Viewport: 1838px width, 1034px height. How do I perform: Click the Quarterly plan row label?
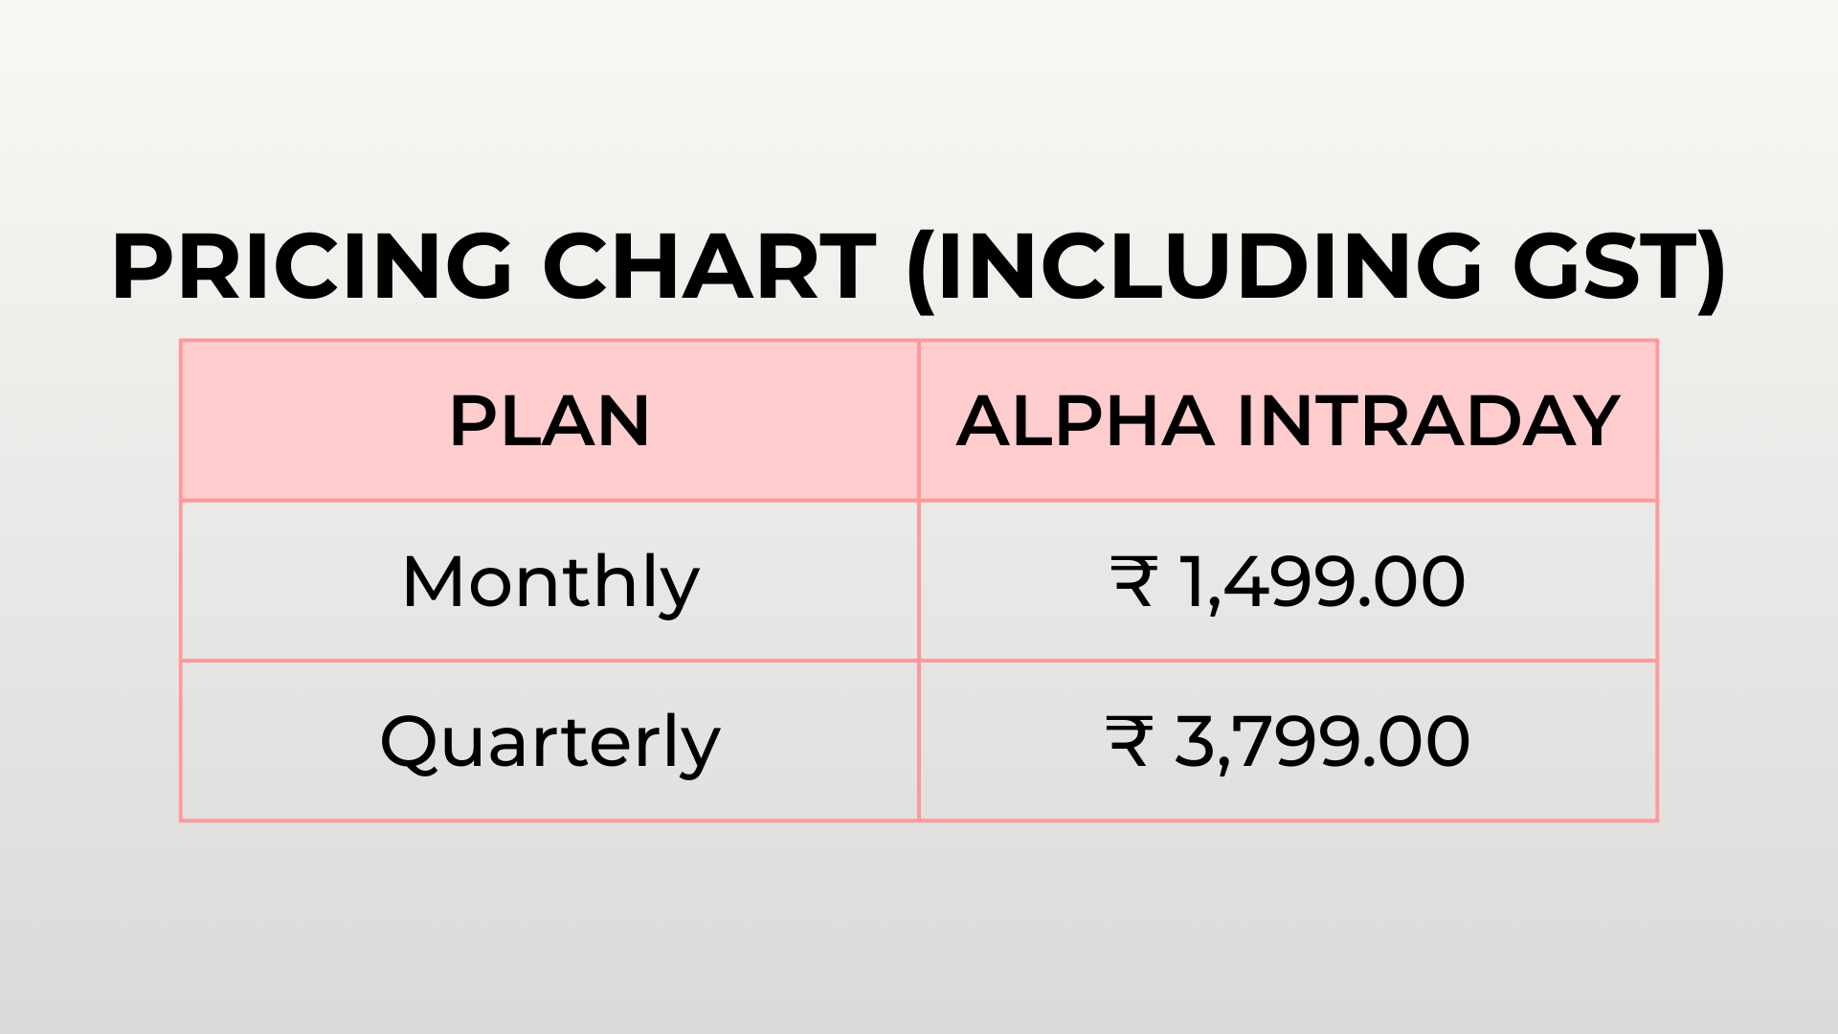point(549,742)
